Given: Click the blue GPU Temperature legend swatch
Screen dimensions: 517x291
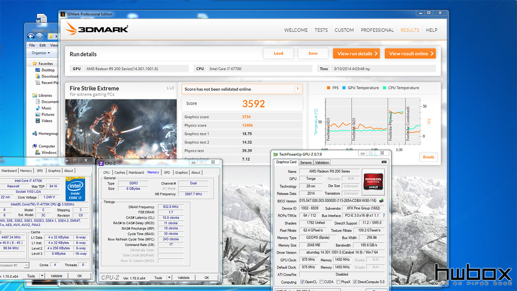Looking at the screenshot, I should [x=344, y=88].
